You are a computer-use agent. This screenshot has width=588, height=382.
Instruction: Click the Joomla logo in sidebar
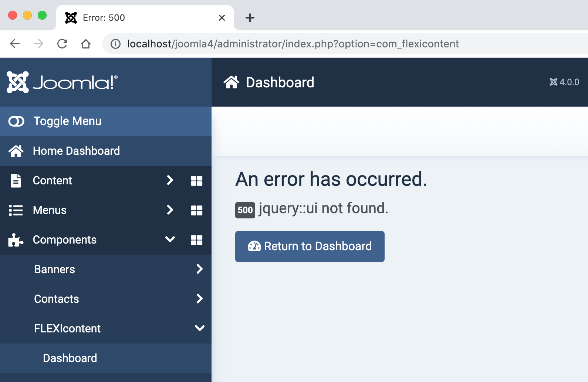62,82
